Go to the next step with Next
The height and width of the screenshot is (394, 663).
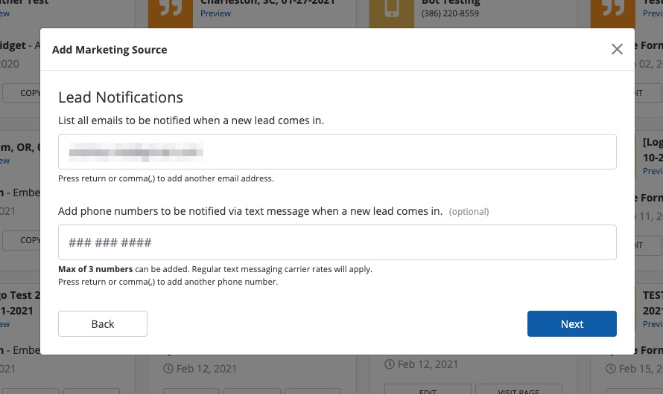tap(571, 324)
